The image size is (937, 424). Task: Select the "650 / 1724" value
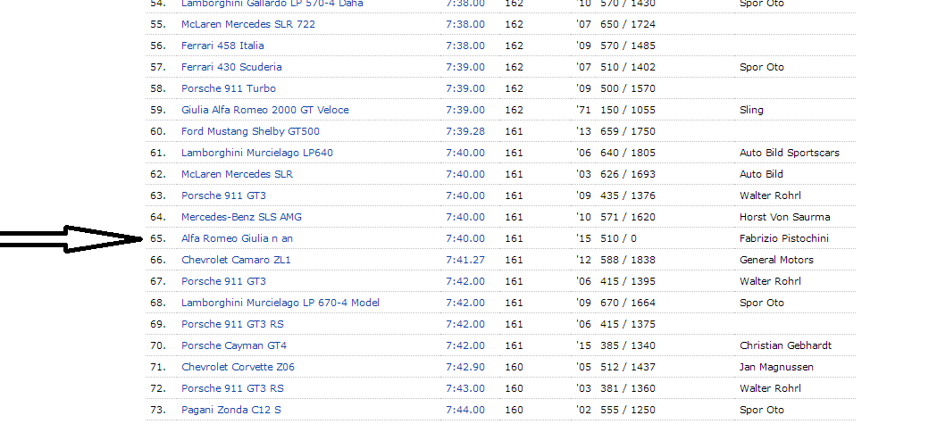[627, 24]
